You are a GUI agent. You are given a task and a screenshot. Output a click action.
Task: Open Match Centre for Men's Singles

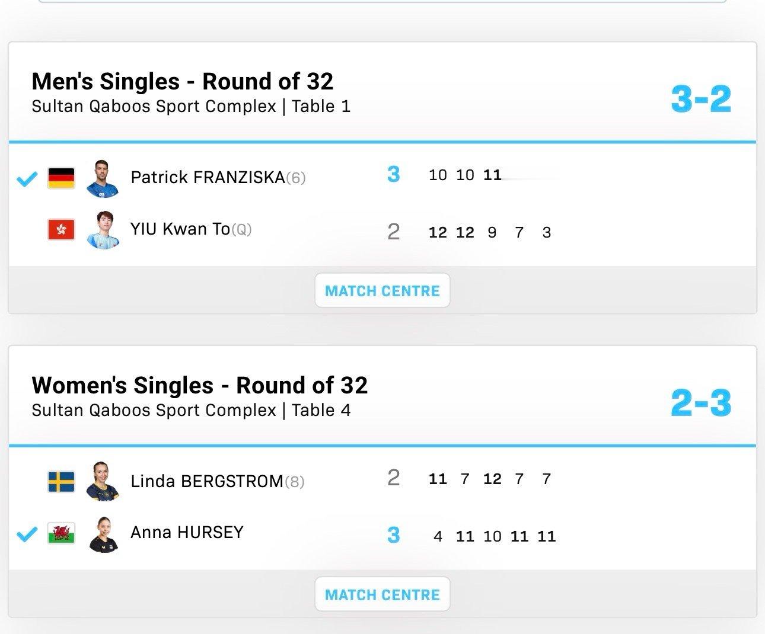[383, 291]
